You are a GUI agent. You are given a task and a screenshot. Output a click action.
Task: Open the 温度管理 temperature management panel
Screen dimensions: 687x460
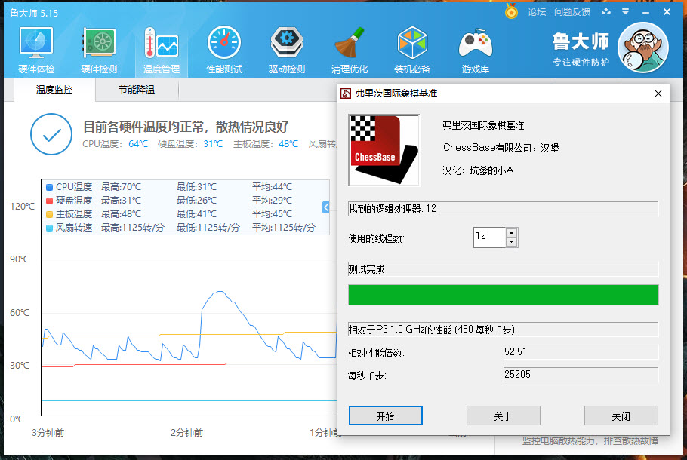pyautogui.click(x=161, y=47)
